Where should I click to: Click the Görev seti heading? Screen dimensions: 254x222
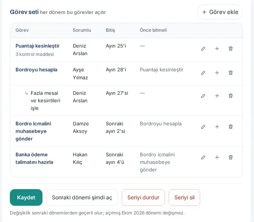point(24,12)
